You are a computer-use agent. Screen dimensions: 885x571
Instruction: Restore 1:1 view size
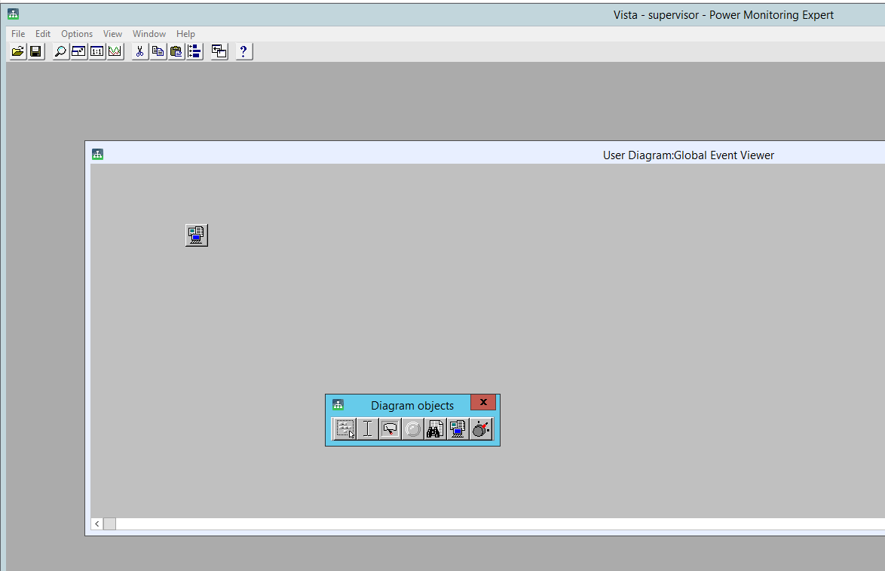[96, 52]
